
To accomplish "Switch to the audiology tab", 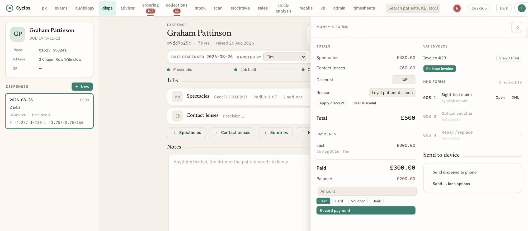I will click(x=85, y=8).
